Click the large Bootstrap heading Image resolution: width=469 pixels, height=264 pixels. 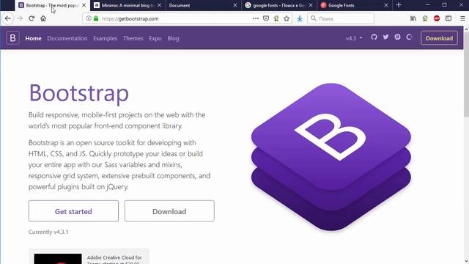[79, 93]
